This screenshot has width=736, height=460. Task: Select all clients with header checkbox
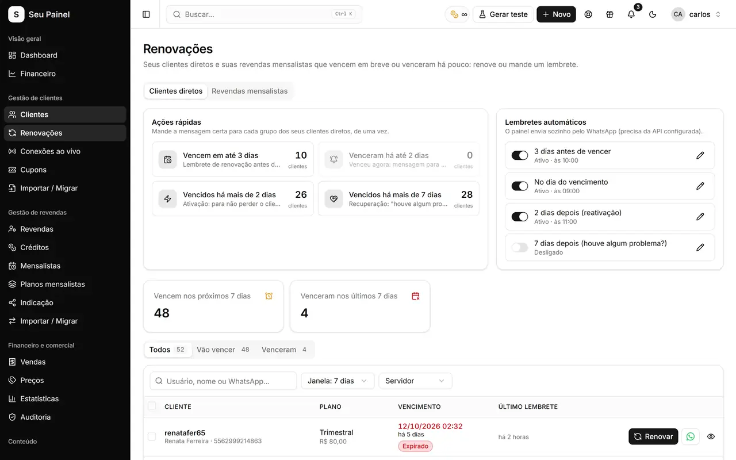[x=152, y=406]
